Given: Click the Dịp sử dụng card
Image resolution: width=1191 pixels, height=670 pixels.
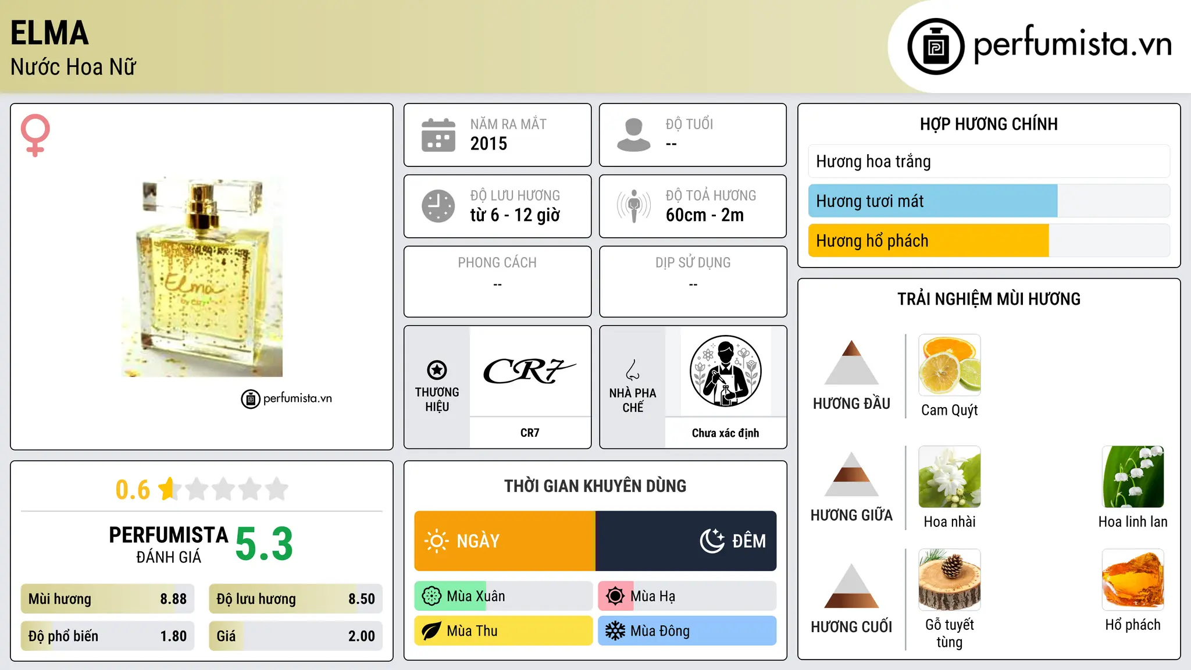Looking at the screenshot, I should [693, 281].
